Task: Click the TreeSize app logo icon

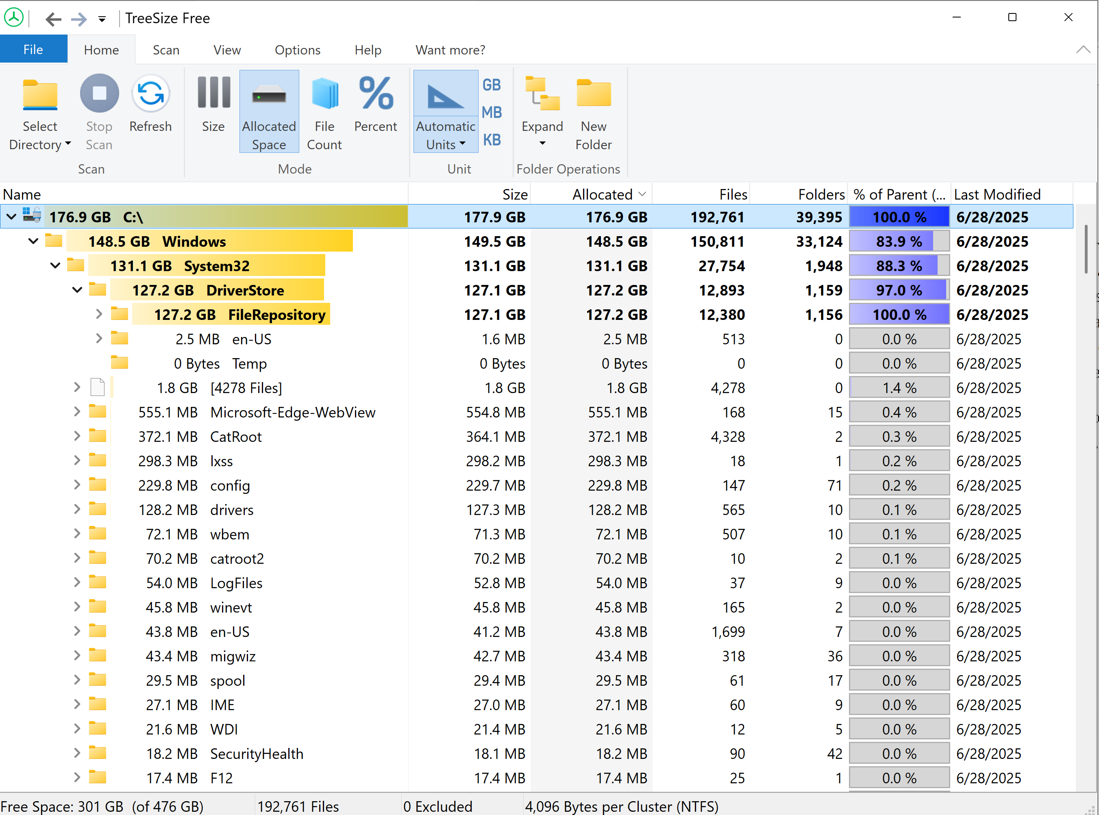Action: coord(14,18)
